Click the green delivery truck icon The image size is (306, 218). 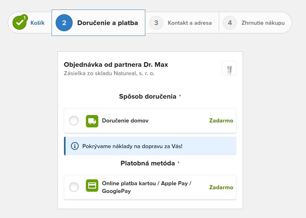tap(92, 121)
